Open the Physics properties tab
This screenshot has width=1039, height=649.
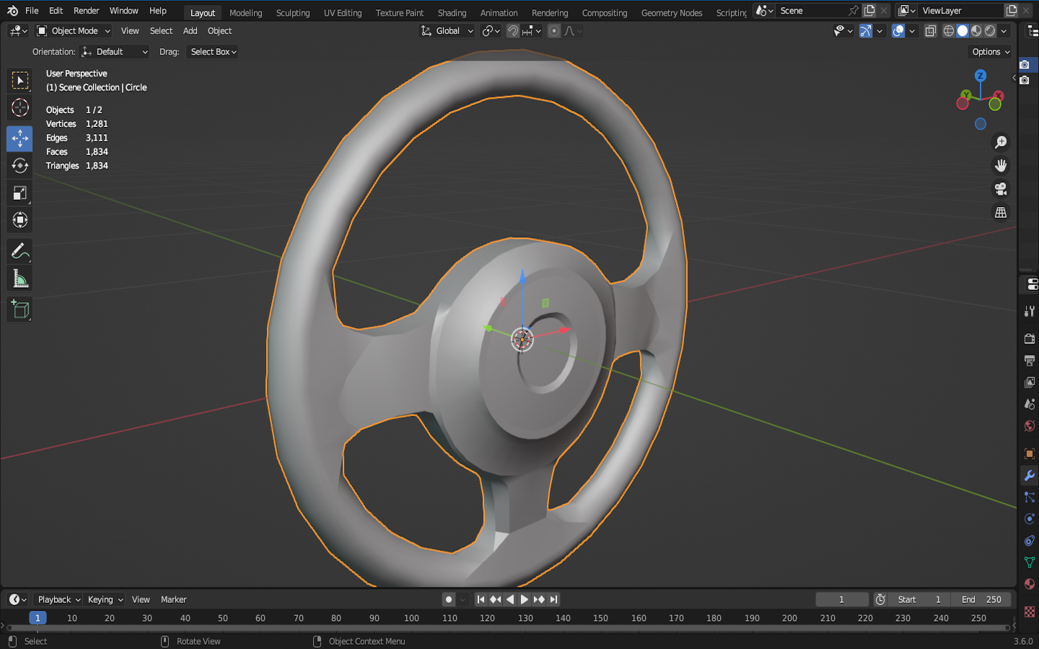[x=1030, y=518]
